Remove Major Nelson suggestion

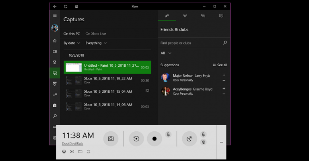click(224, 80)
